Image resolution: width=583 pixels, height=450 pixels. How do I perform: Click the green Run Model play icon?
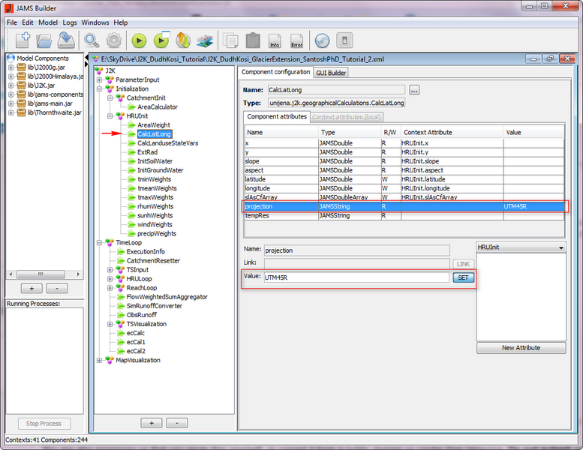[x=139, y=40]
